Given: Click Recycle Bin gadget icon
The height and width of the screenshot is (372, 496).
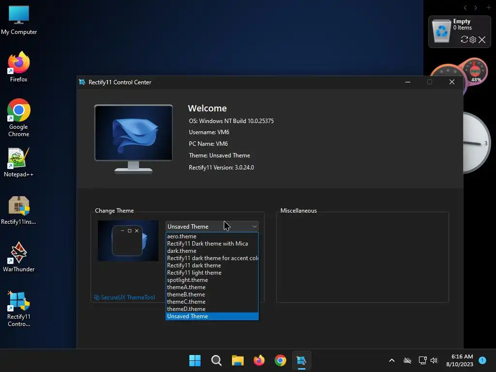Looking at the screenshot, I should point(441,31).
